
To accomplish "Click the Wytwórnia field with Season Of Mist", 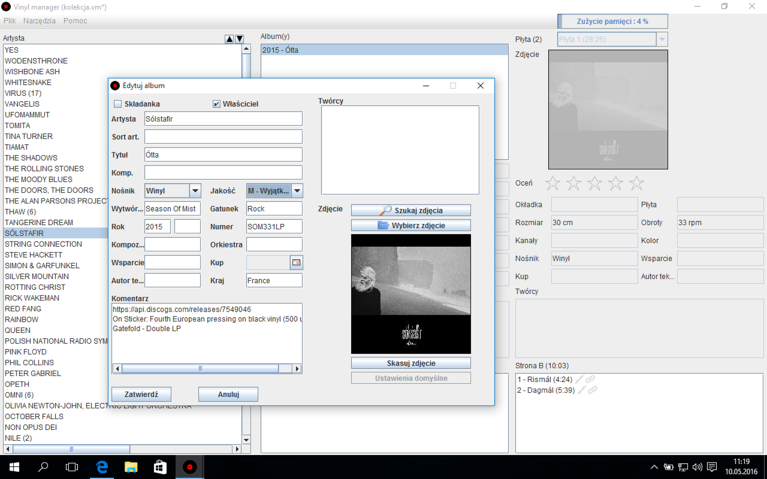I will coord(172,209).
